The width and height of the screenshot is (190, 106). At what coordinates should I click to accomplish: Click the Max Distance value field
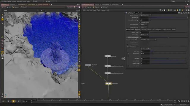click(145, 54)
